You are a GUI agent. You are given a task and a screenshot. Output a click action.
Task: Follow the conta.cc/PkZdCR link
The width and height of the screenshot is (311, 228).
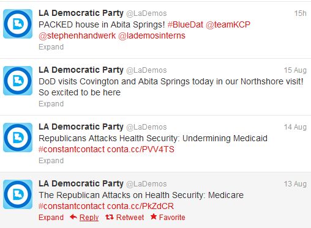pyautogui.click(x=140, y=206)
